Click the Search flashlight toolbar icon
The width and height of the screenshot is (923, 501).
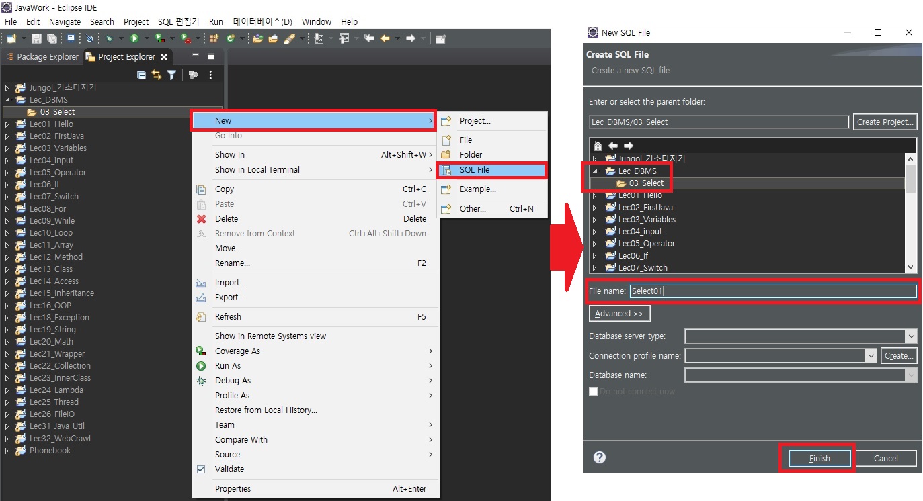289,38
